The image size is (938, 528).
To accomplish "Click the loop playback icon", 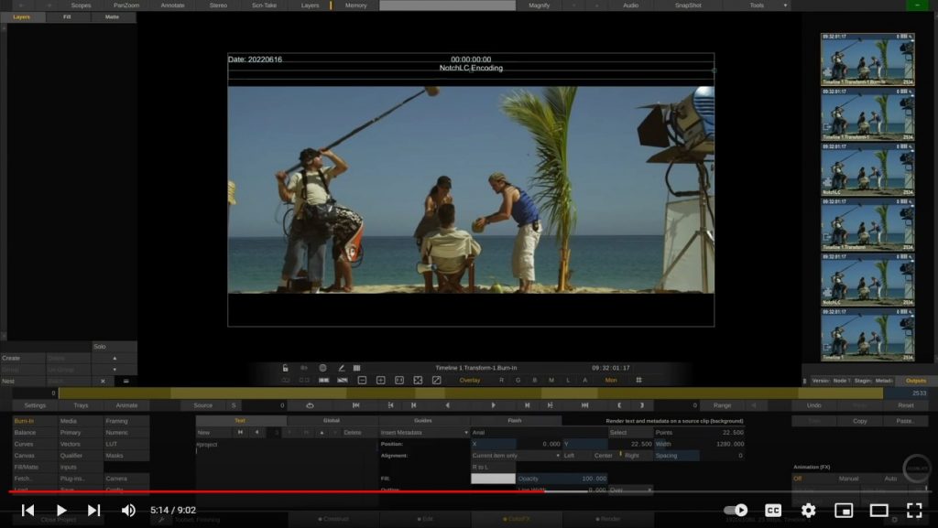I will [x=310, y=405].
